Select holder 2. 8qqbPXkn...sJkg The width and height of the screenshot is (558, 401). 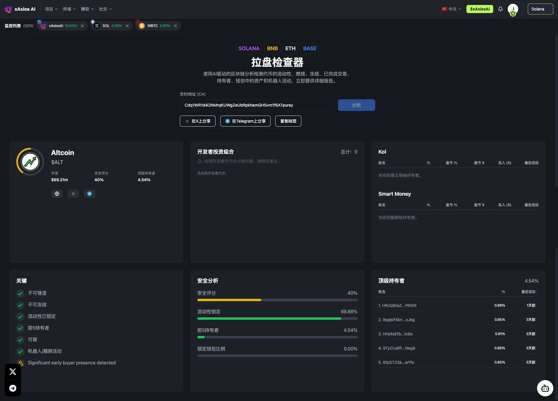point(397,320)
